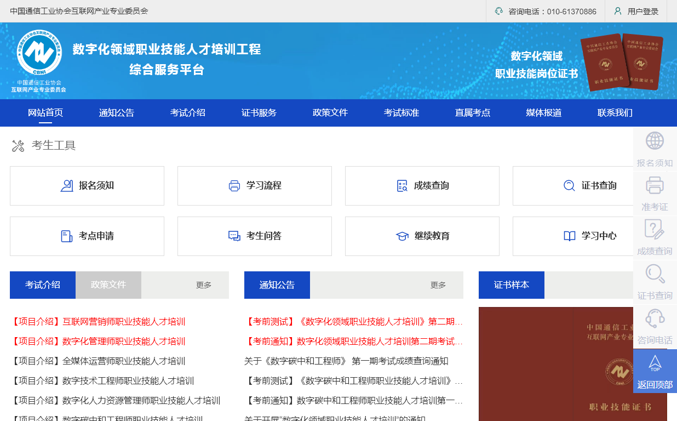The image size is (677, 421).
Task: Click 用户登录 link
Action: point(643,12)
